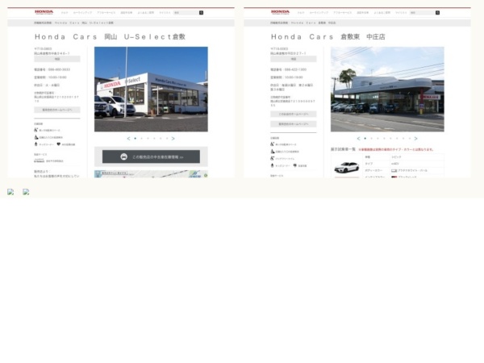Click the kids corner icon on the 中庄店 page
Viewport: 484px width, 363px height.
(x=273, y=165)
